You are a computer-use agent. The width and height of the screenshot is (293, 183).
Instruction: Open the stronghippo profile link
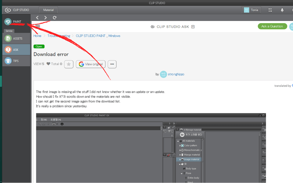176,74
